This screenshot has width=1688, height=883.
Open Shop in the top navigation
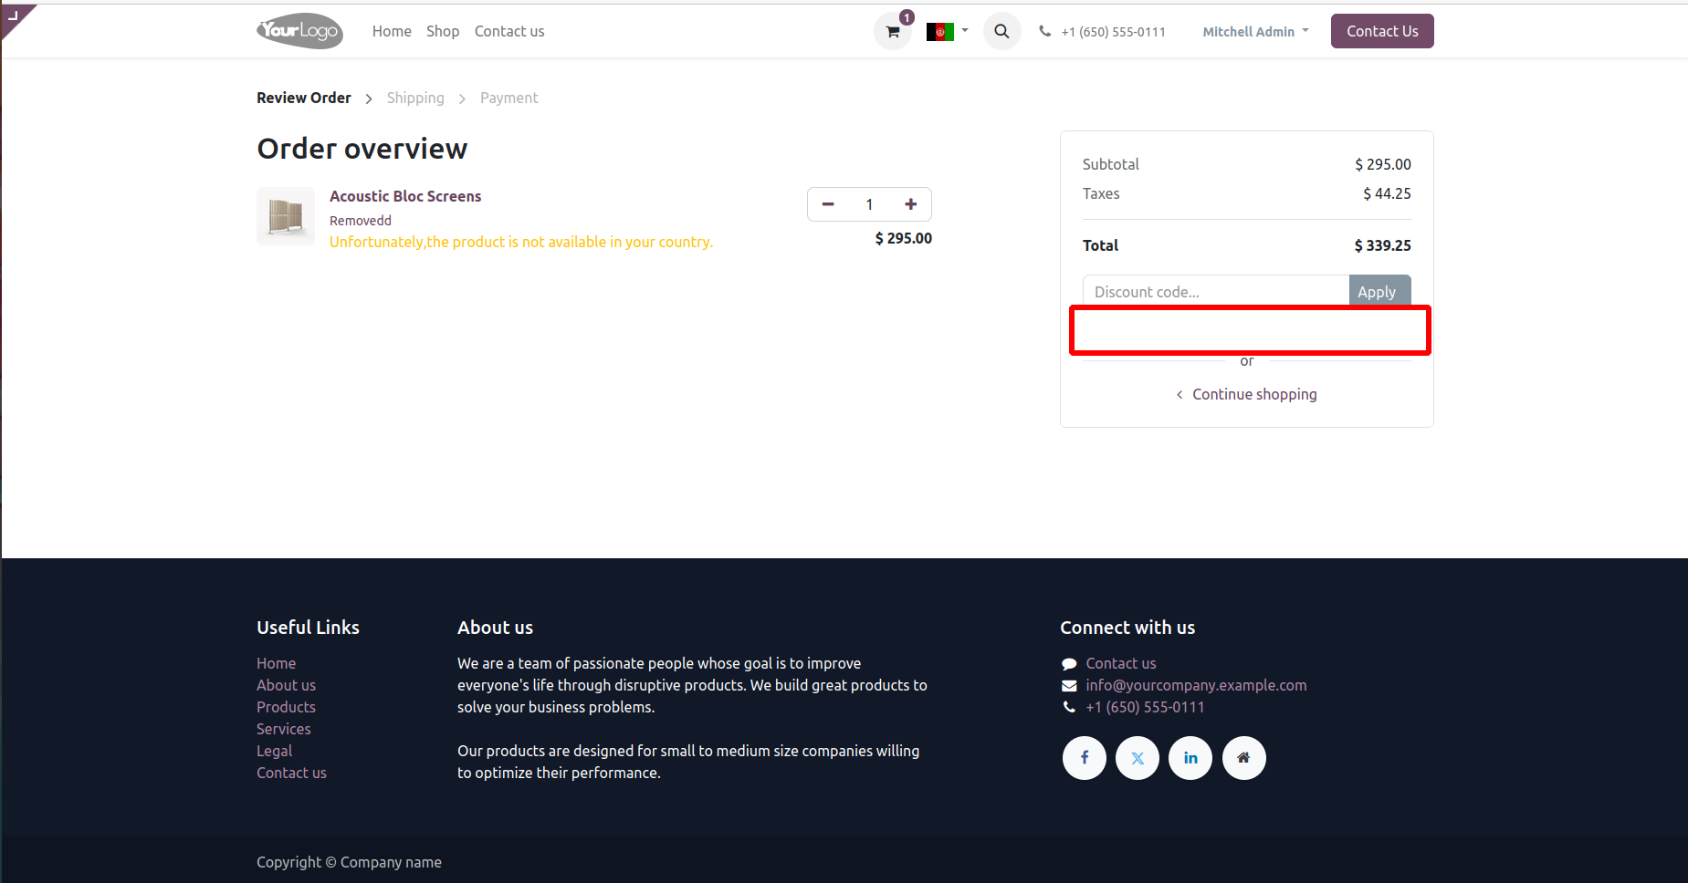click(x=443, y=31)
